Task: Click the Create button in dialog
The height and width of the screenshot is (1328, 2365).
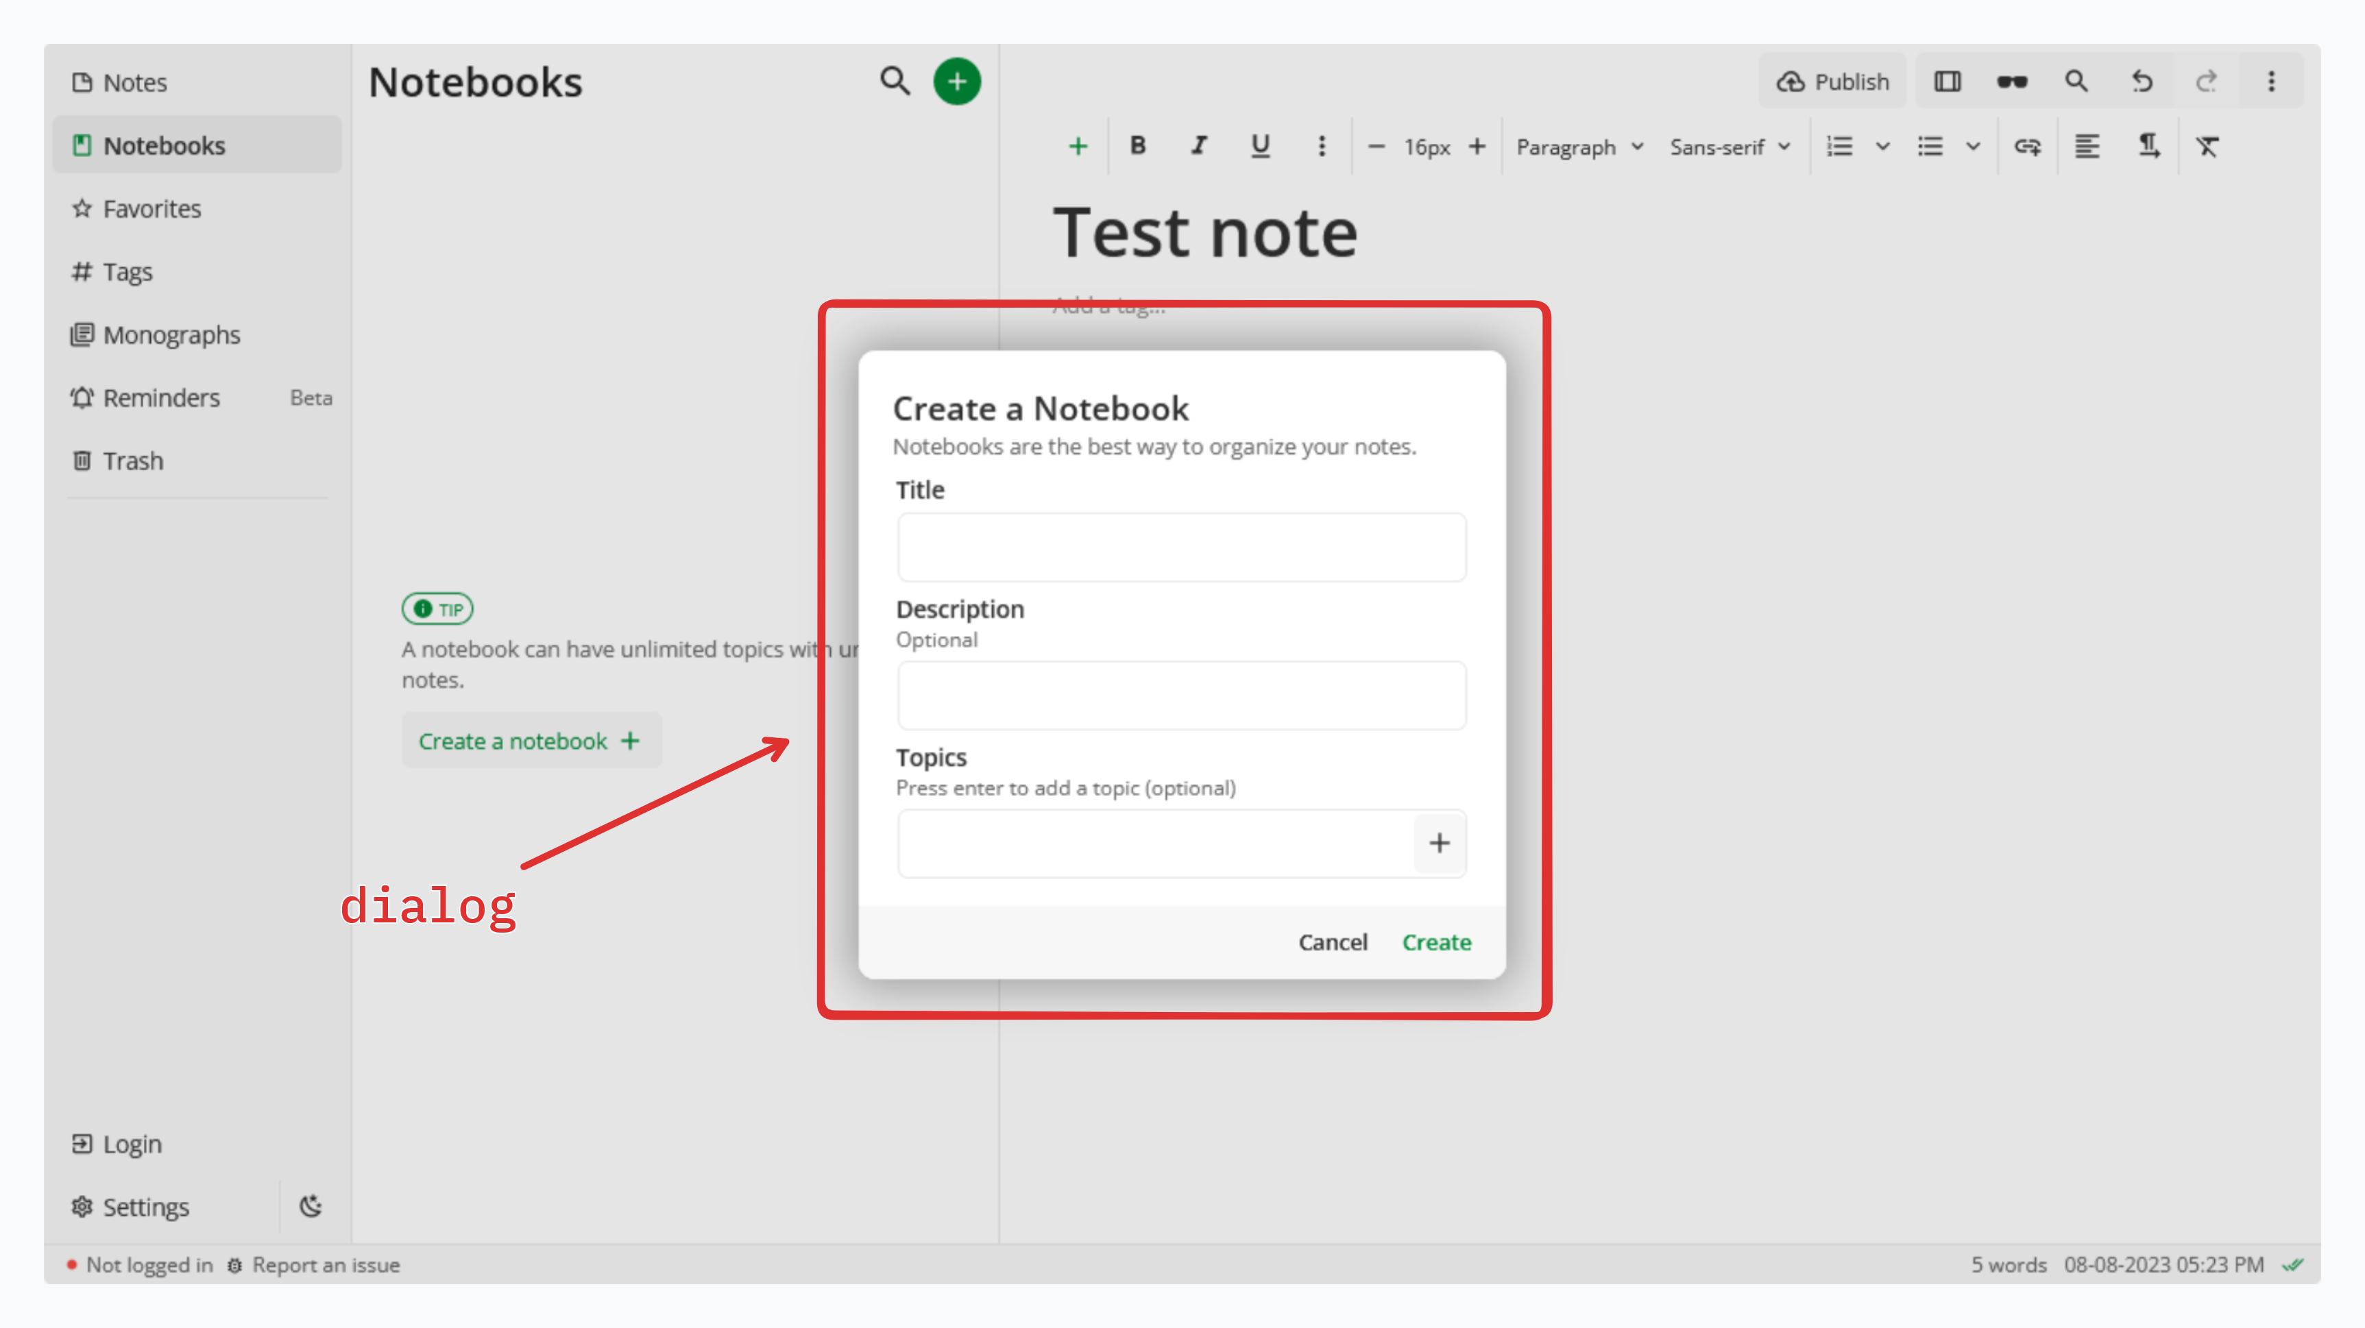Action: pyautogui.click(x=1436, y=942)
